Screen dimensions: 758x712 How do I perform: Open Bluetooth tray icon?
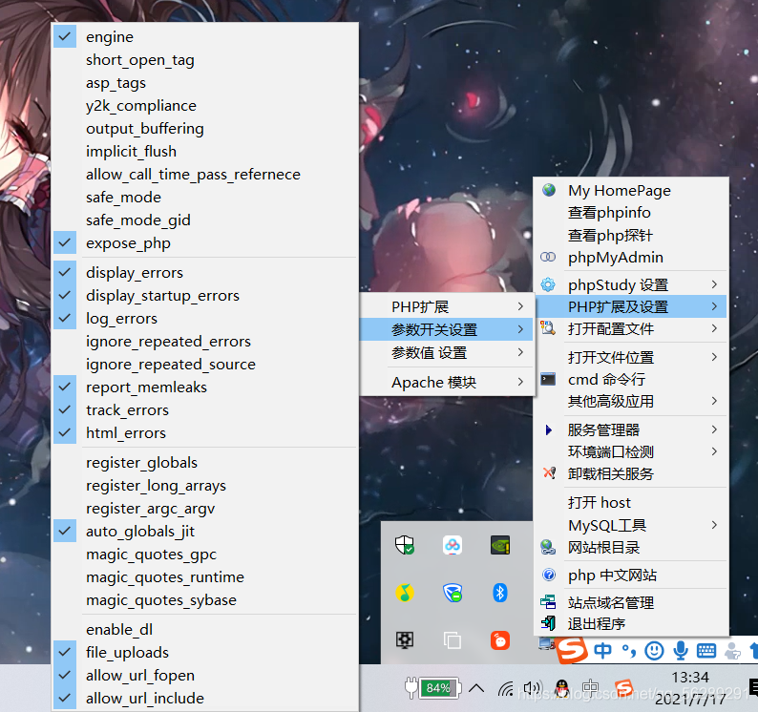point(500,593)
